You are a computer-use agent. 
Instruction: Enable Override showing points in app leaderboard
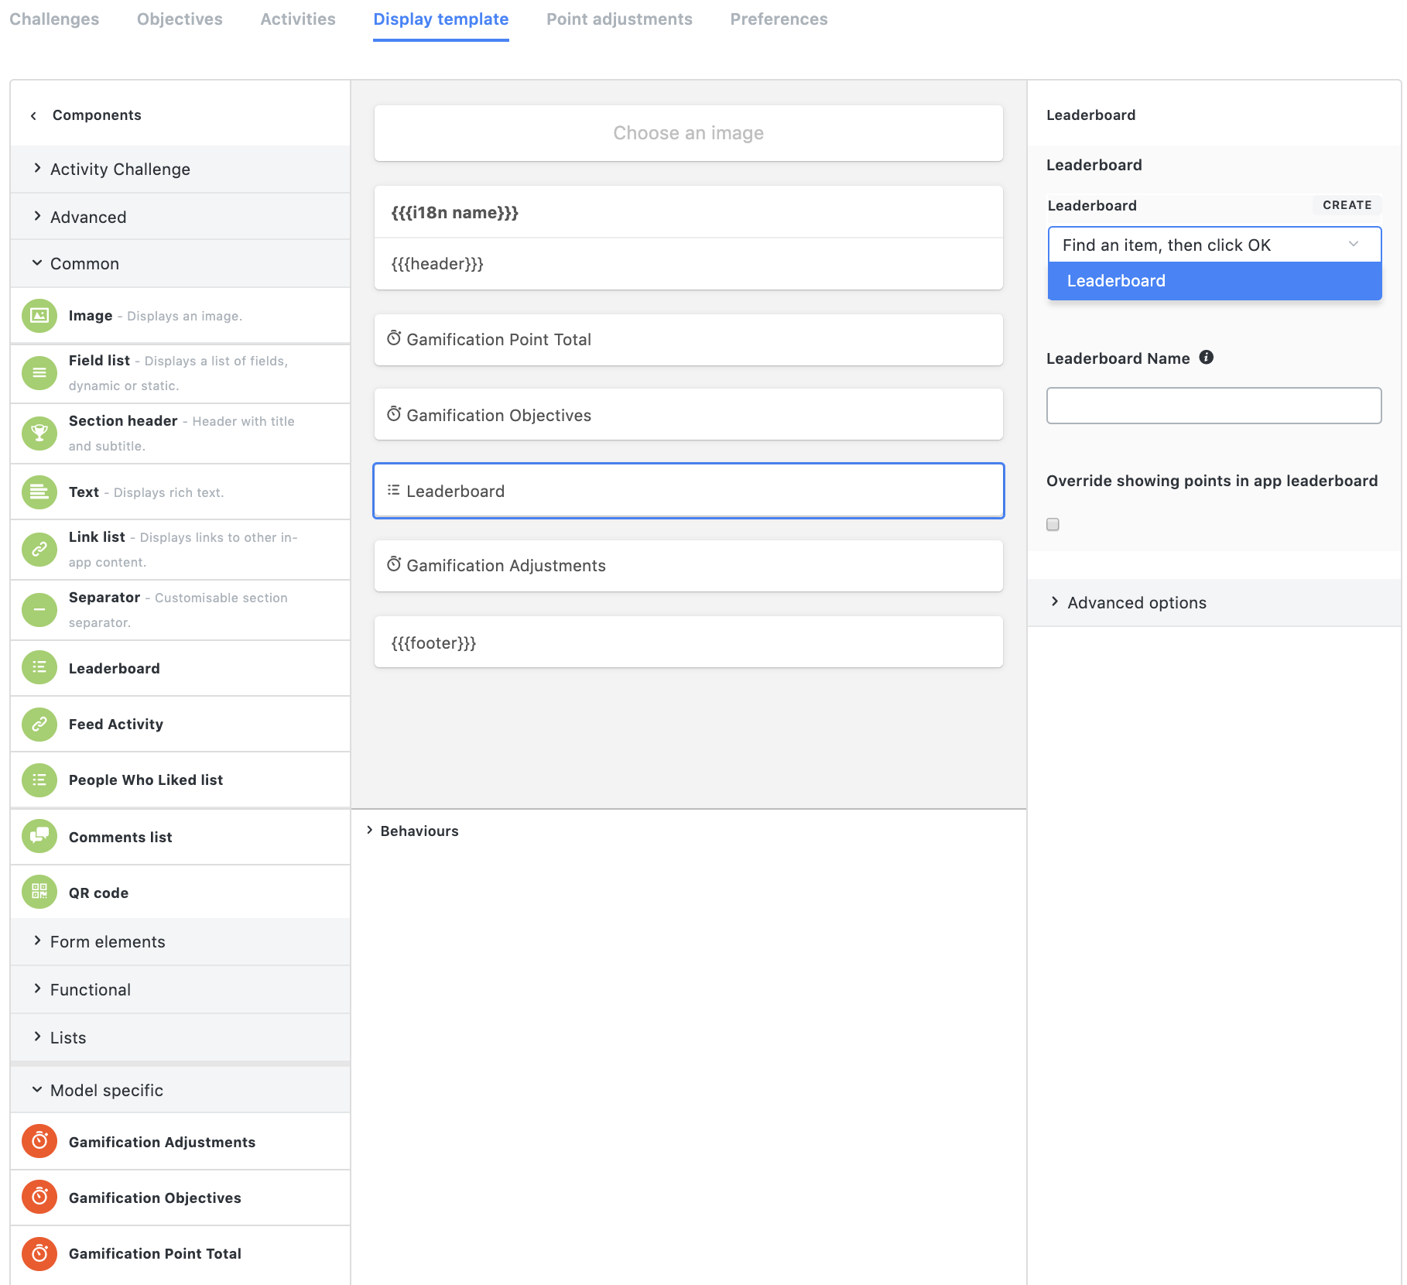click(x=1053, y=524)
